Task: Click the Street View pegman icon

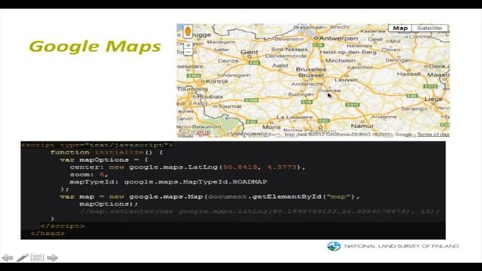Action: pos(188,32)
